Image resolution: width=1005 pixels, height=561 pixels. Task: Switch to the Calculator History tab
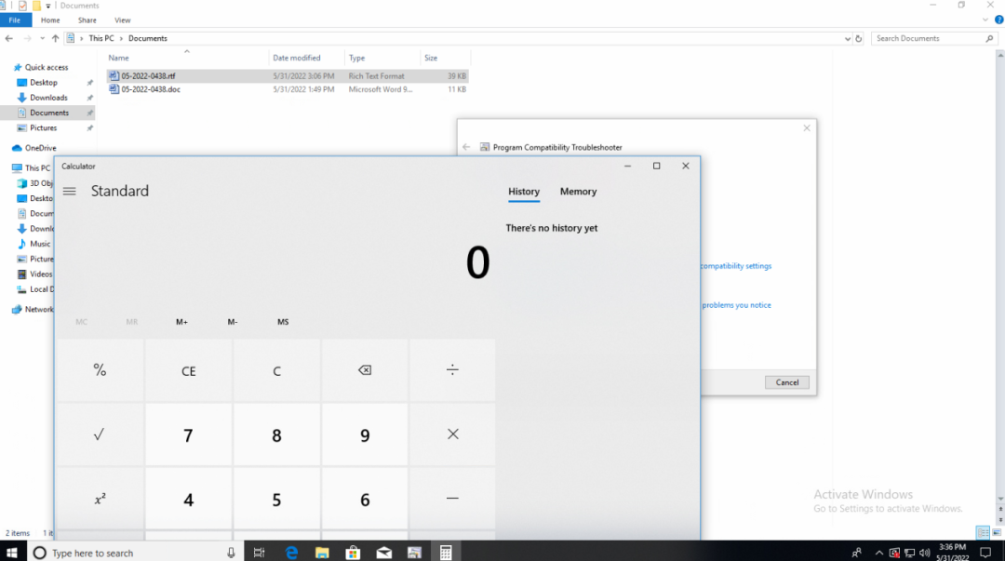(524, 192)
